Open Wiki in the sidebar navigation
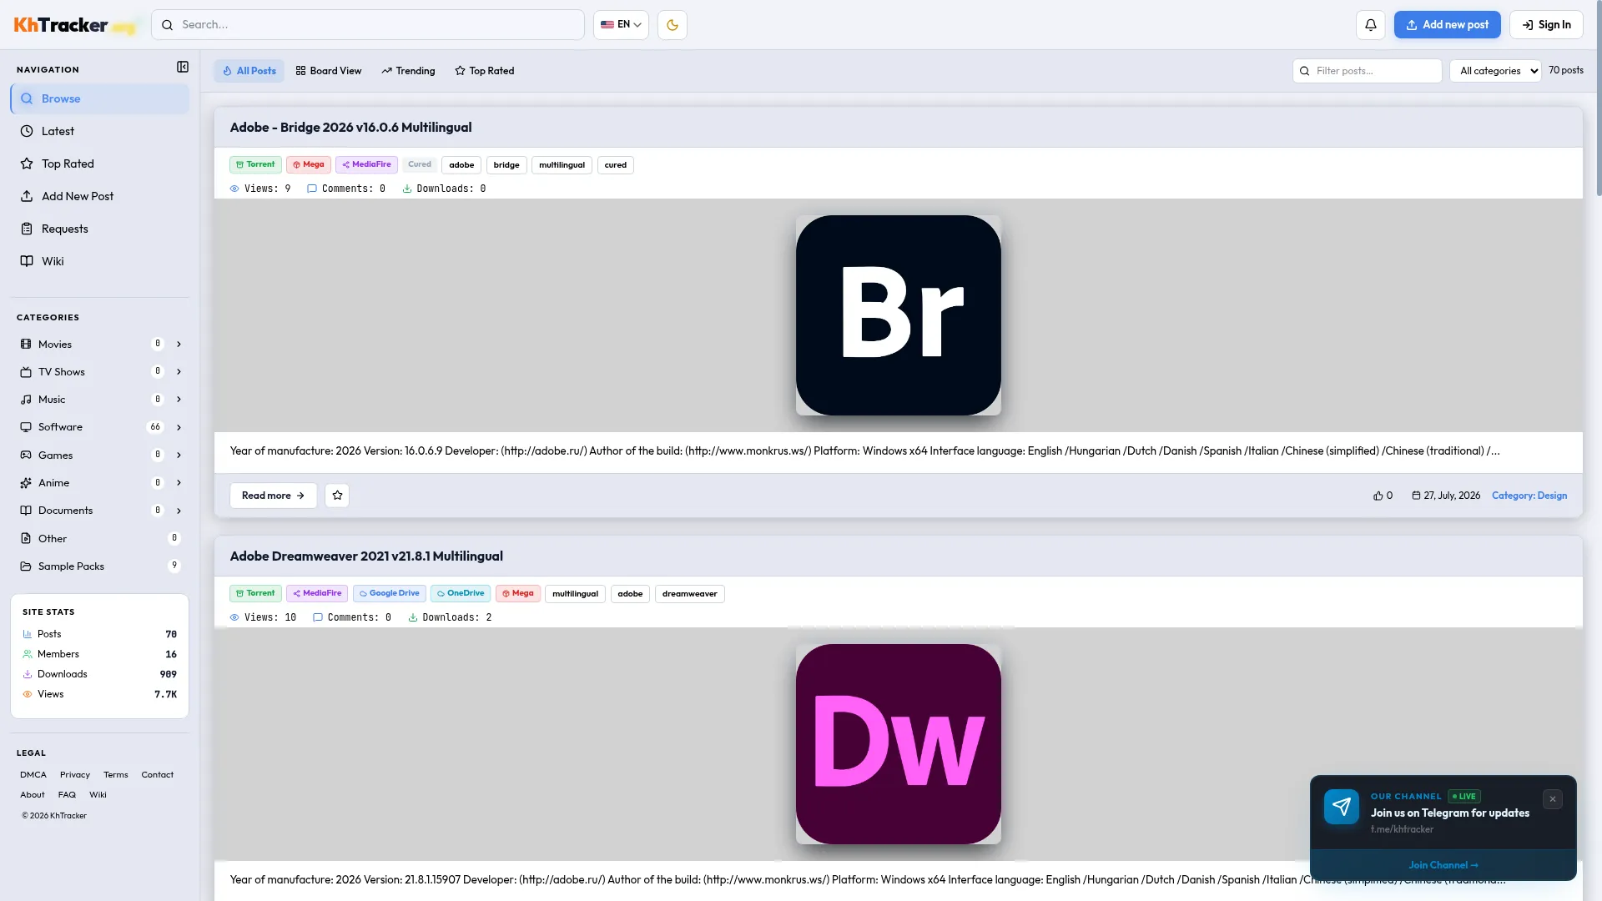The height and width of the screenshot is (901, 1602). (x=99, y=261)
